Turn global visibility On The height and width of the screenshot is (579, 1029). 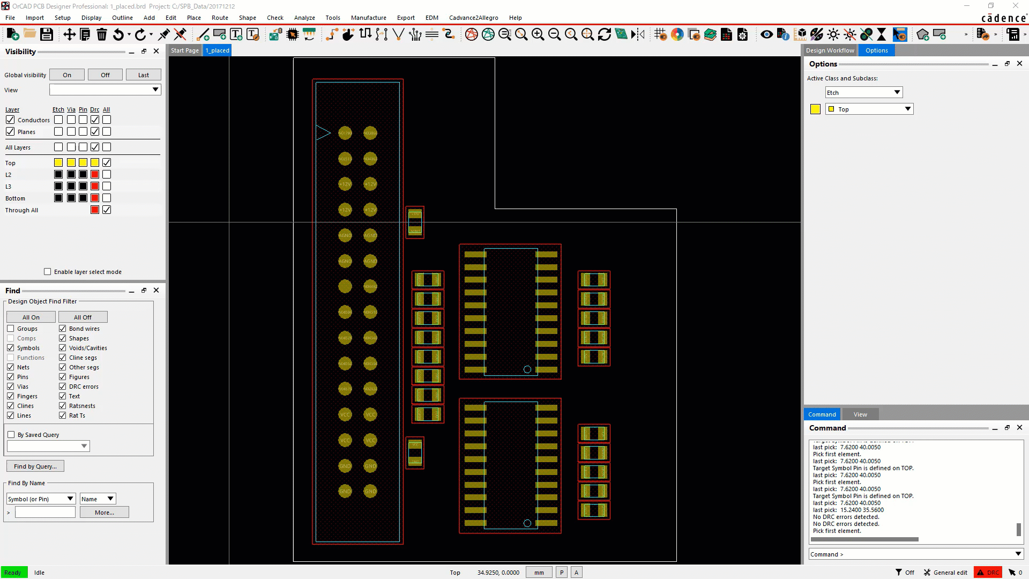(x=67, y=75)
